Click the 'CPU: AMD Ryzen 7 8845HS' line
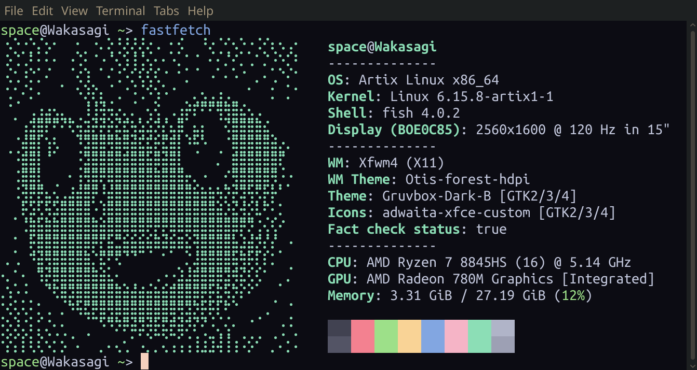697x370 pixels. [x=479, y=263]
